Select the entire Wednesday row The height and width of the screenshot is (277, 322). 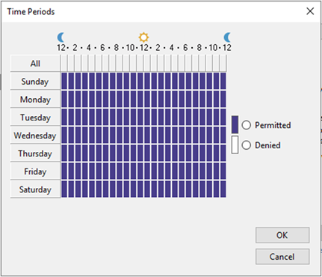35,136
